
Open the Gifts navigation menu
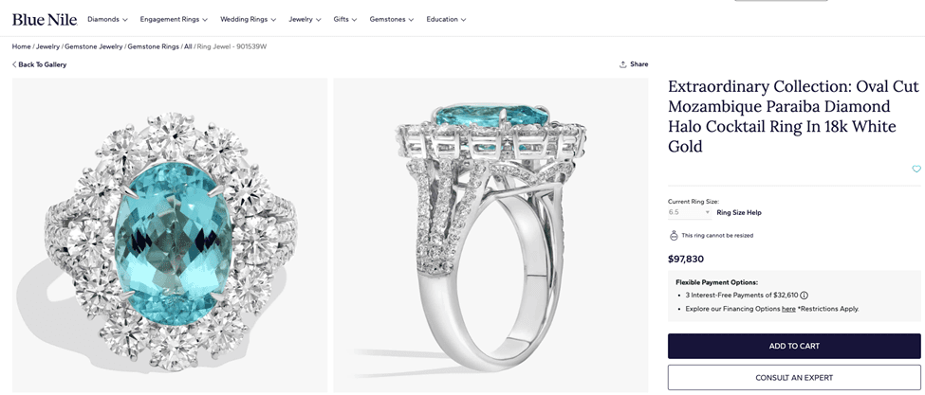(345, 20)
